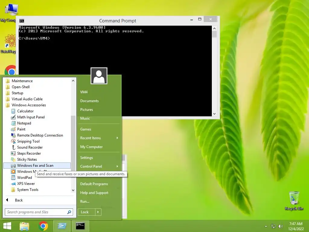Click the Windows Start button
The width and height of the screenshot is (309, 232).
pyautogui.click(x=7, y=226)
